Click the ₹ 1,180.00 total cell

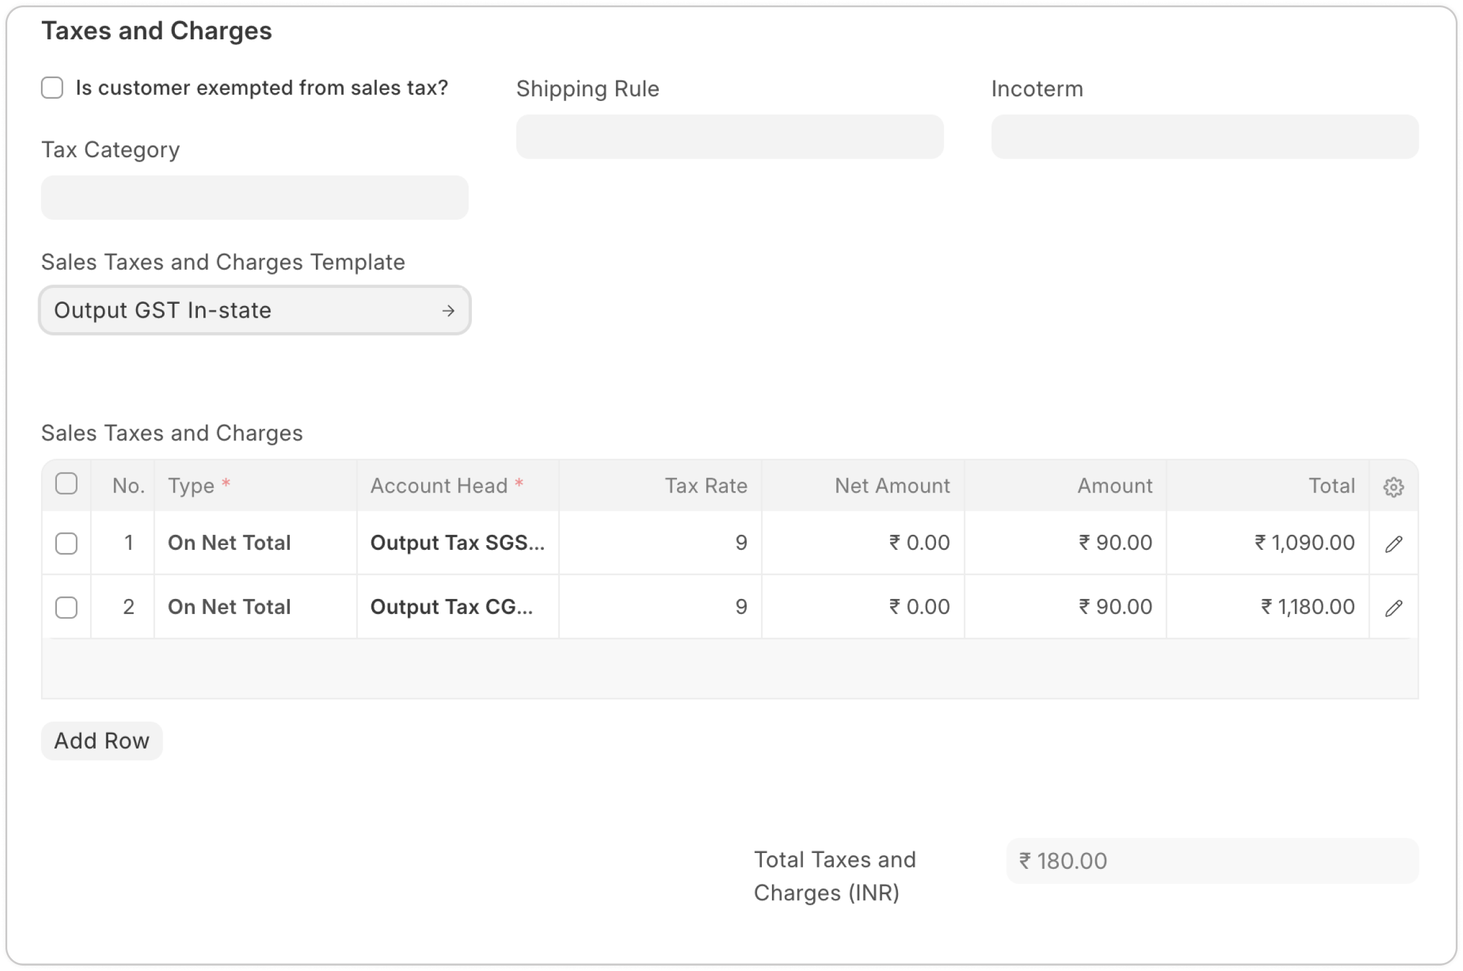coord(1268,607)
